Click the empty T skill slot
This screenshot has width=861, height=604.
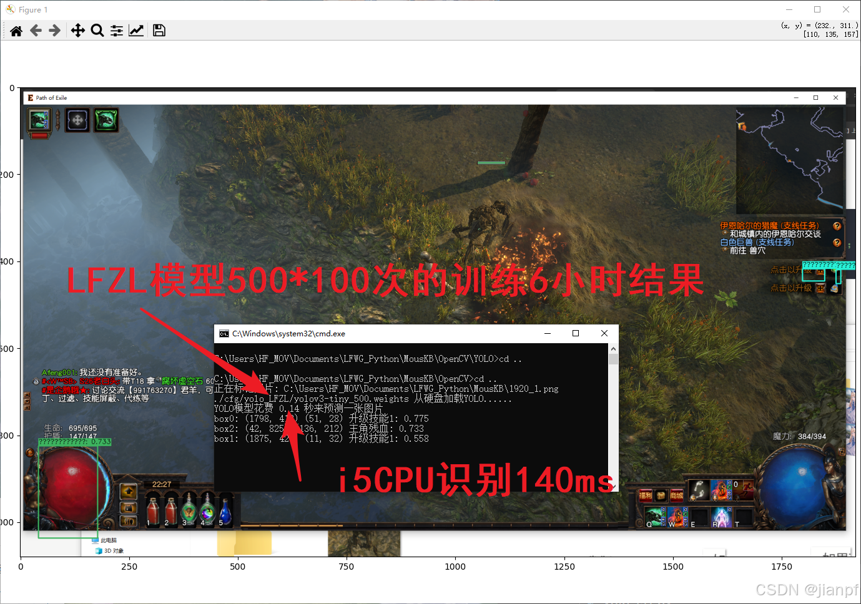(x=744, y=516)
